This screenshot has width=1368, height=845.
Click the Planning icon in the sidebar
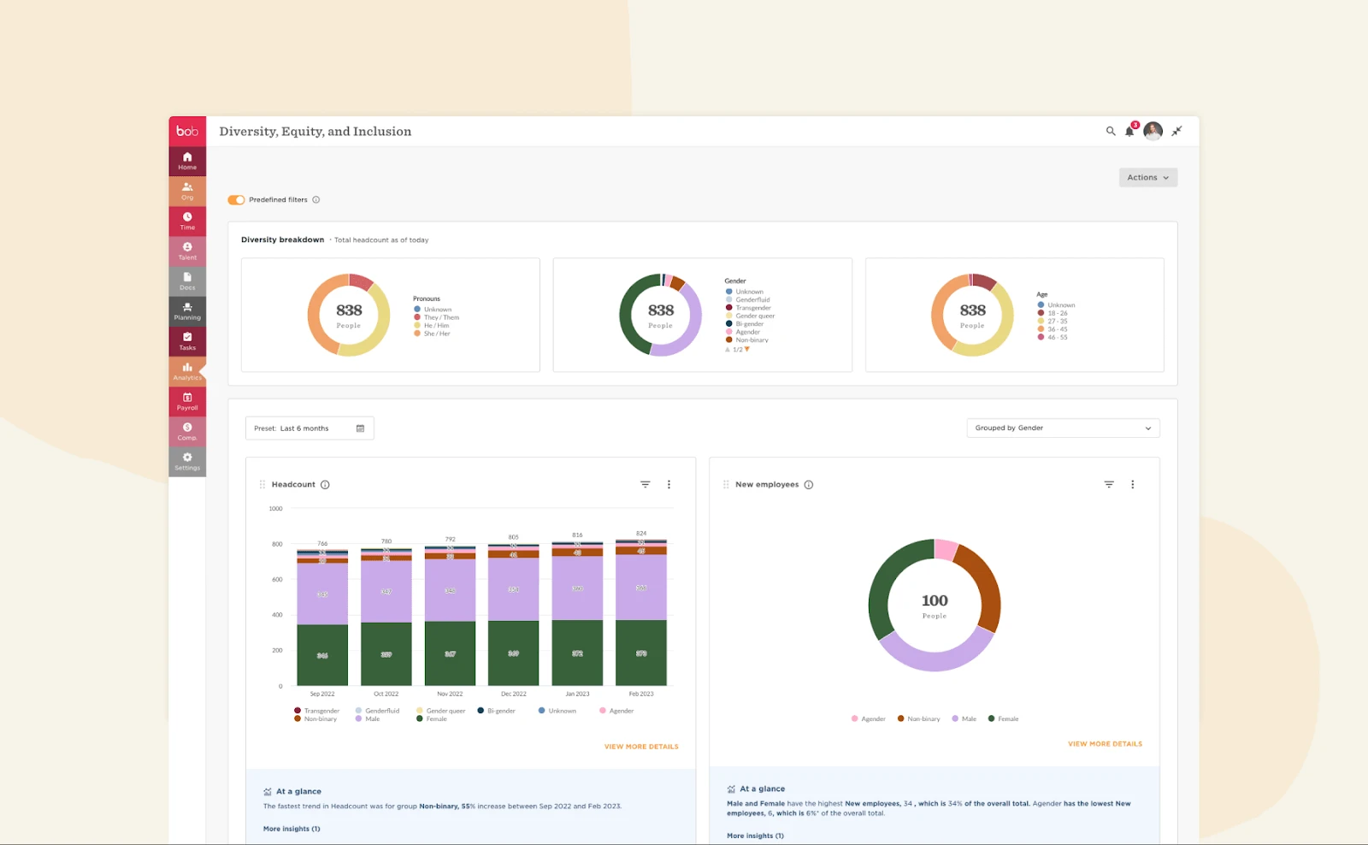(x=186, y=311)
